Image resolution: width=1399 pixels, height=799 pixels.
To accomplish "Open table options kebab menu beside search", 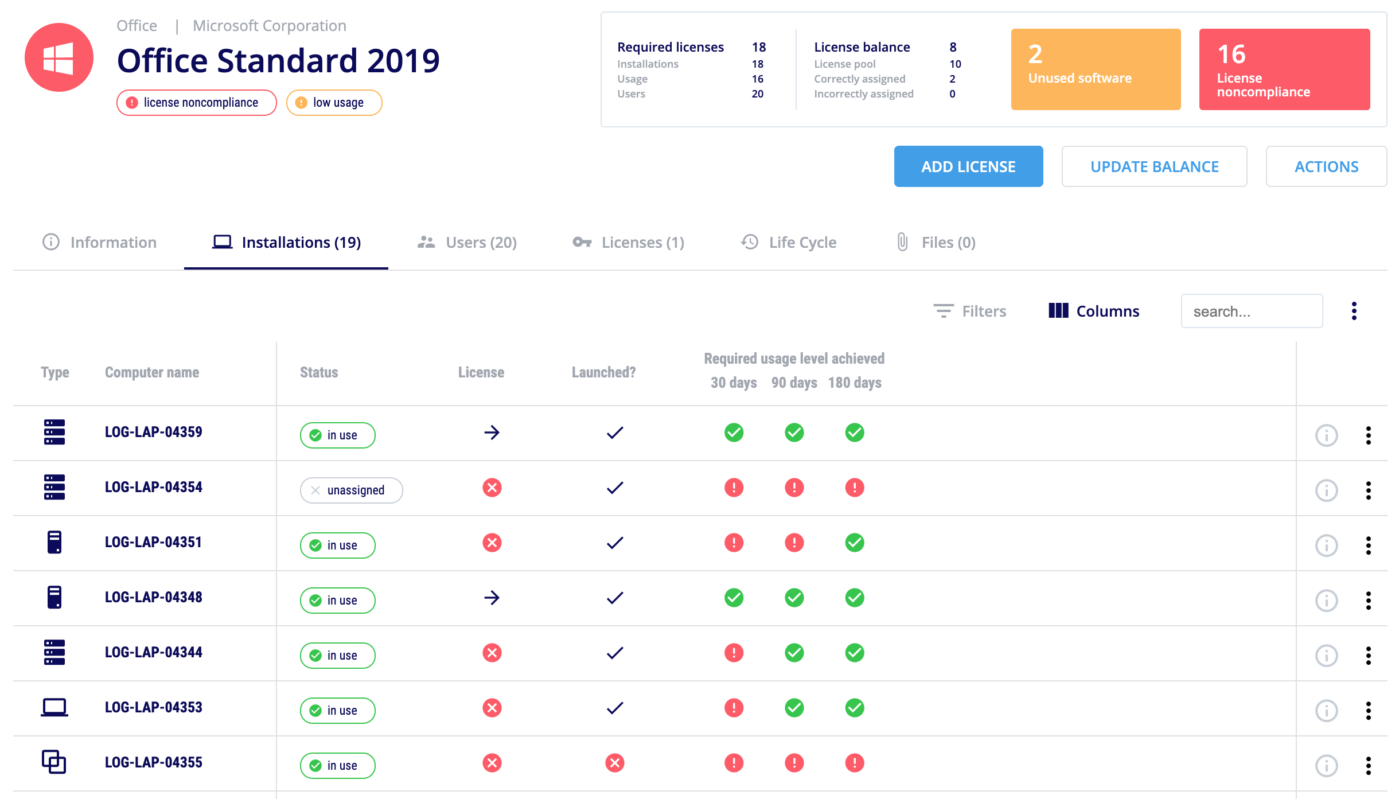I will (x=1354, y=311).
